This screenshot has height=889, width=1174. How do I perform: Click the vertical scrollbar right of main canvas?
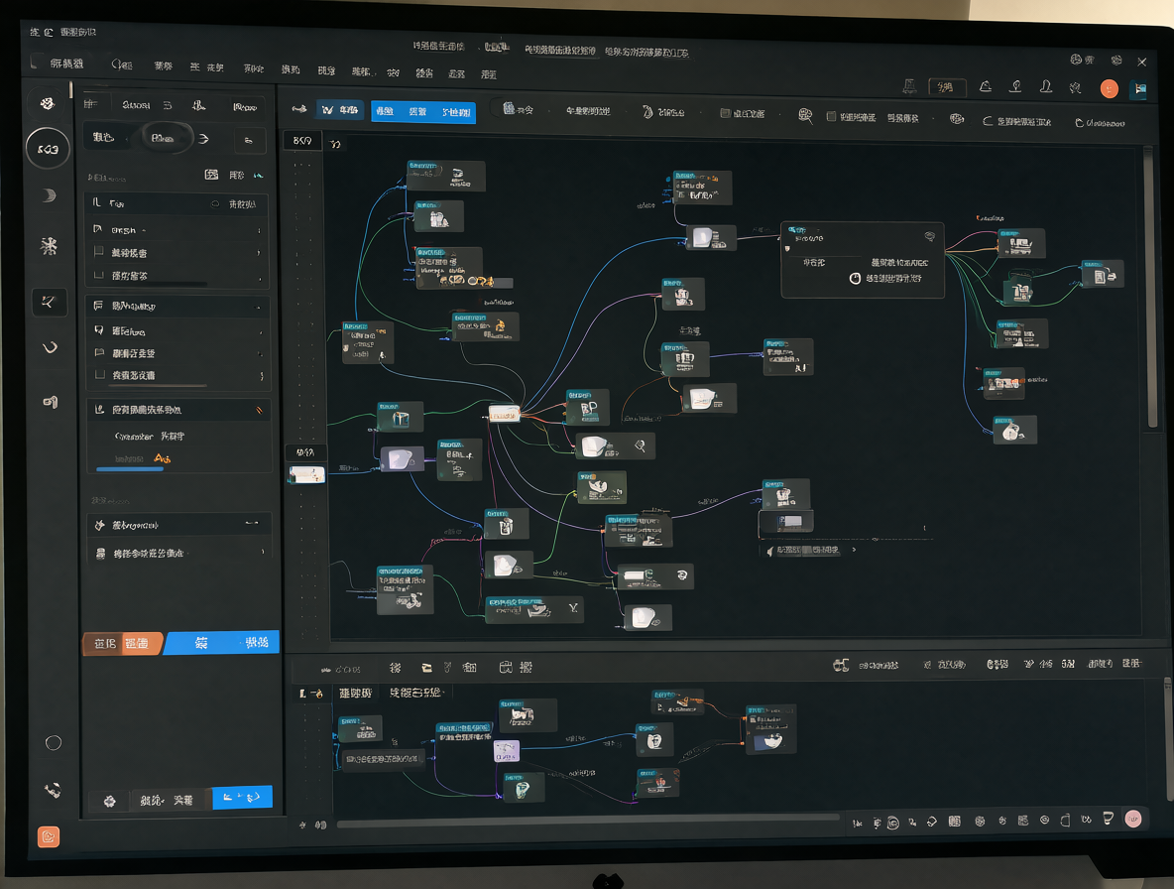(x=1153, y=288)
